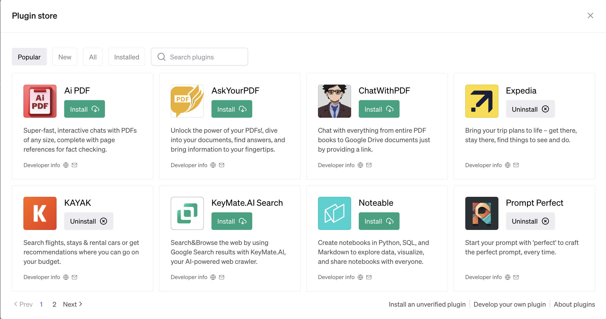Install the Ai PDF plugin
This screenshot has height=319, width=606.
click(x=84, y=109)
